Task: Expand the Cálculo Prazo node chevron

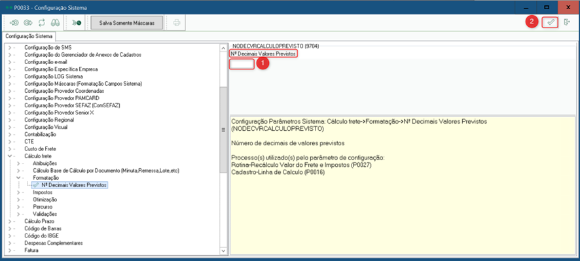Action: pos(10,221)
